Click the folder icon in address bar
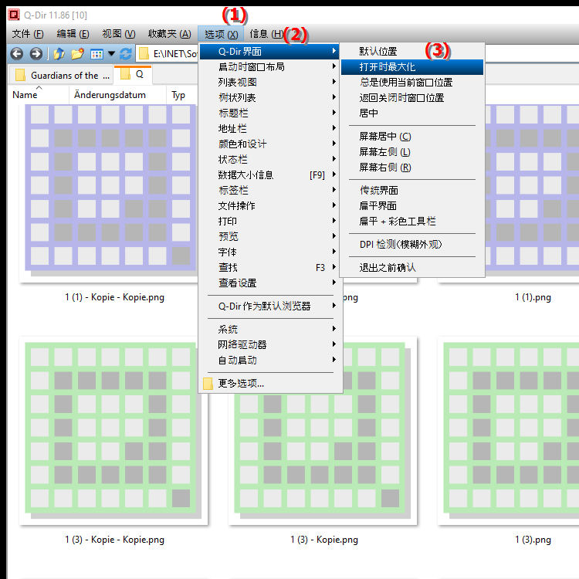 [144, 54]
